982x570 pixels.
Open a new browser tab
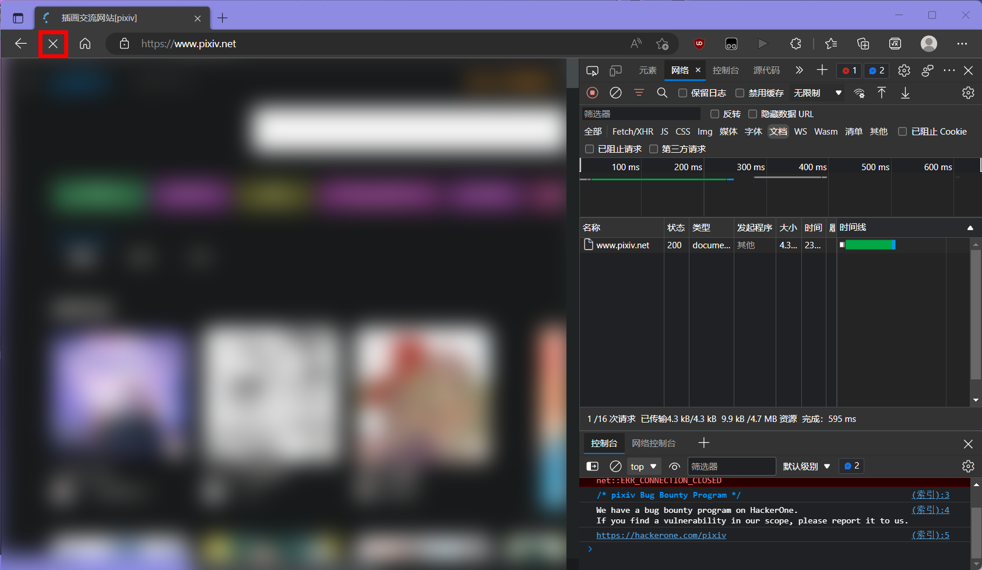tap(223, 18)
